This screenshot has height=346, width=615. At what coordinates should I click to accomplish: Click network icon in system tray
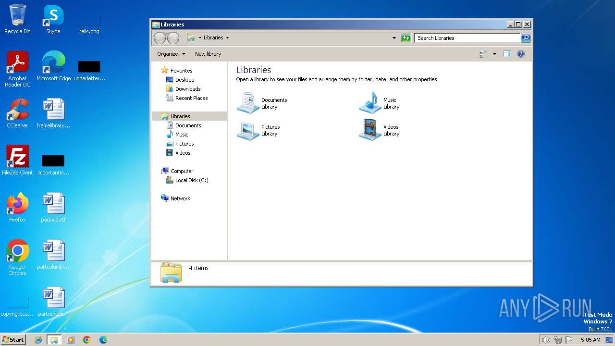(557, 340)
